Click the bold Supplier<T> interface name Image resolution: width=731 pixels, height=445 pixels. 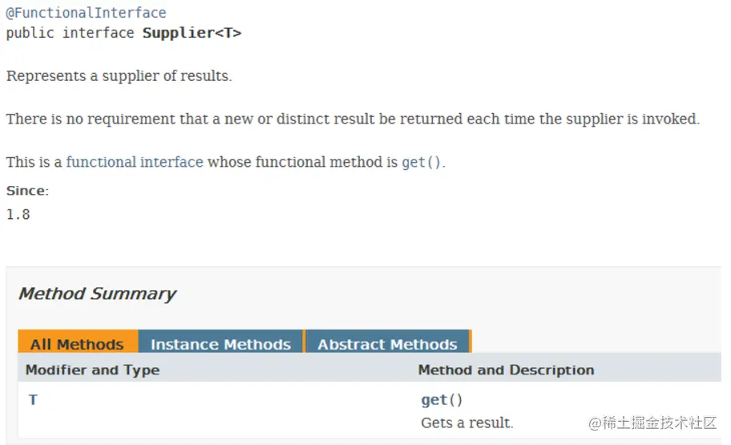click(x=192, y=33)
